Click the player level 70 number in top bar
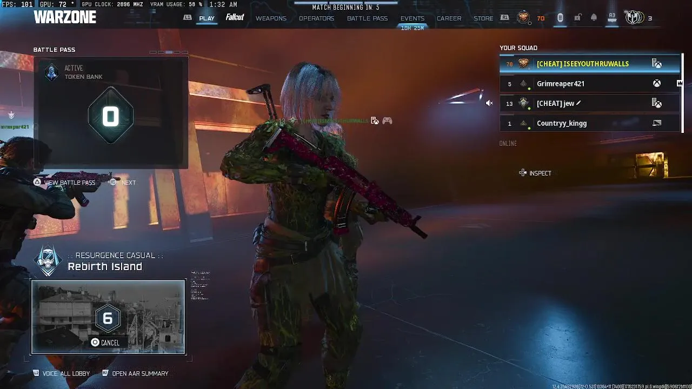This screenshot has height=389, width=692. click(541, 18)
